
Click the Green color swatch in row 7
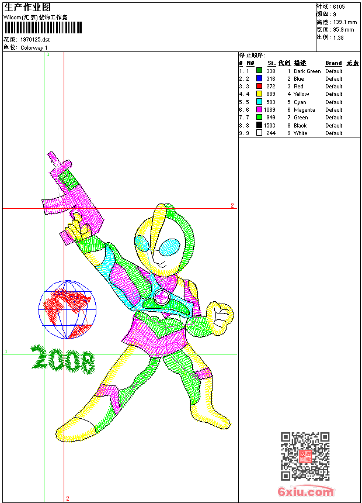click(259, 117)
